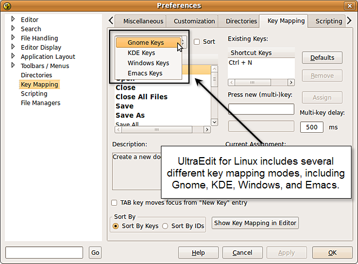The width and height of the screenshot is (358, 264).
Task: Confirm with the OK button
Action: pyautogui.click(x=332, y=253)
